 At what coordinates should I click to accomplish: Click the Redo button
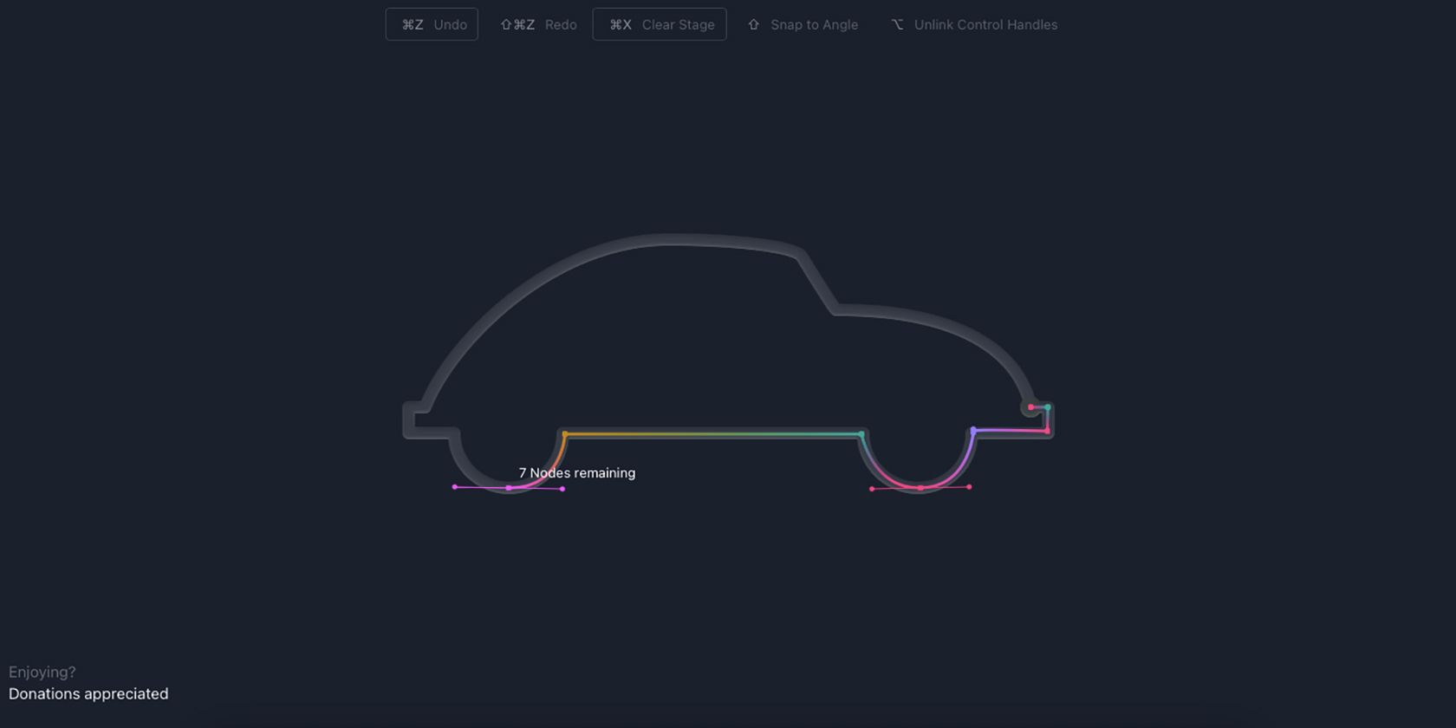click(x=538, y=24)
